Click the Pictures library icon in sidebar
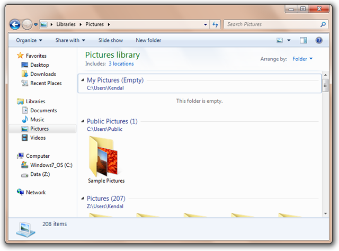 pyautogui.click(x=25, y=129)
